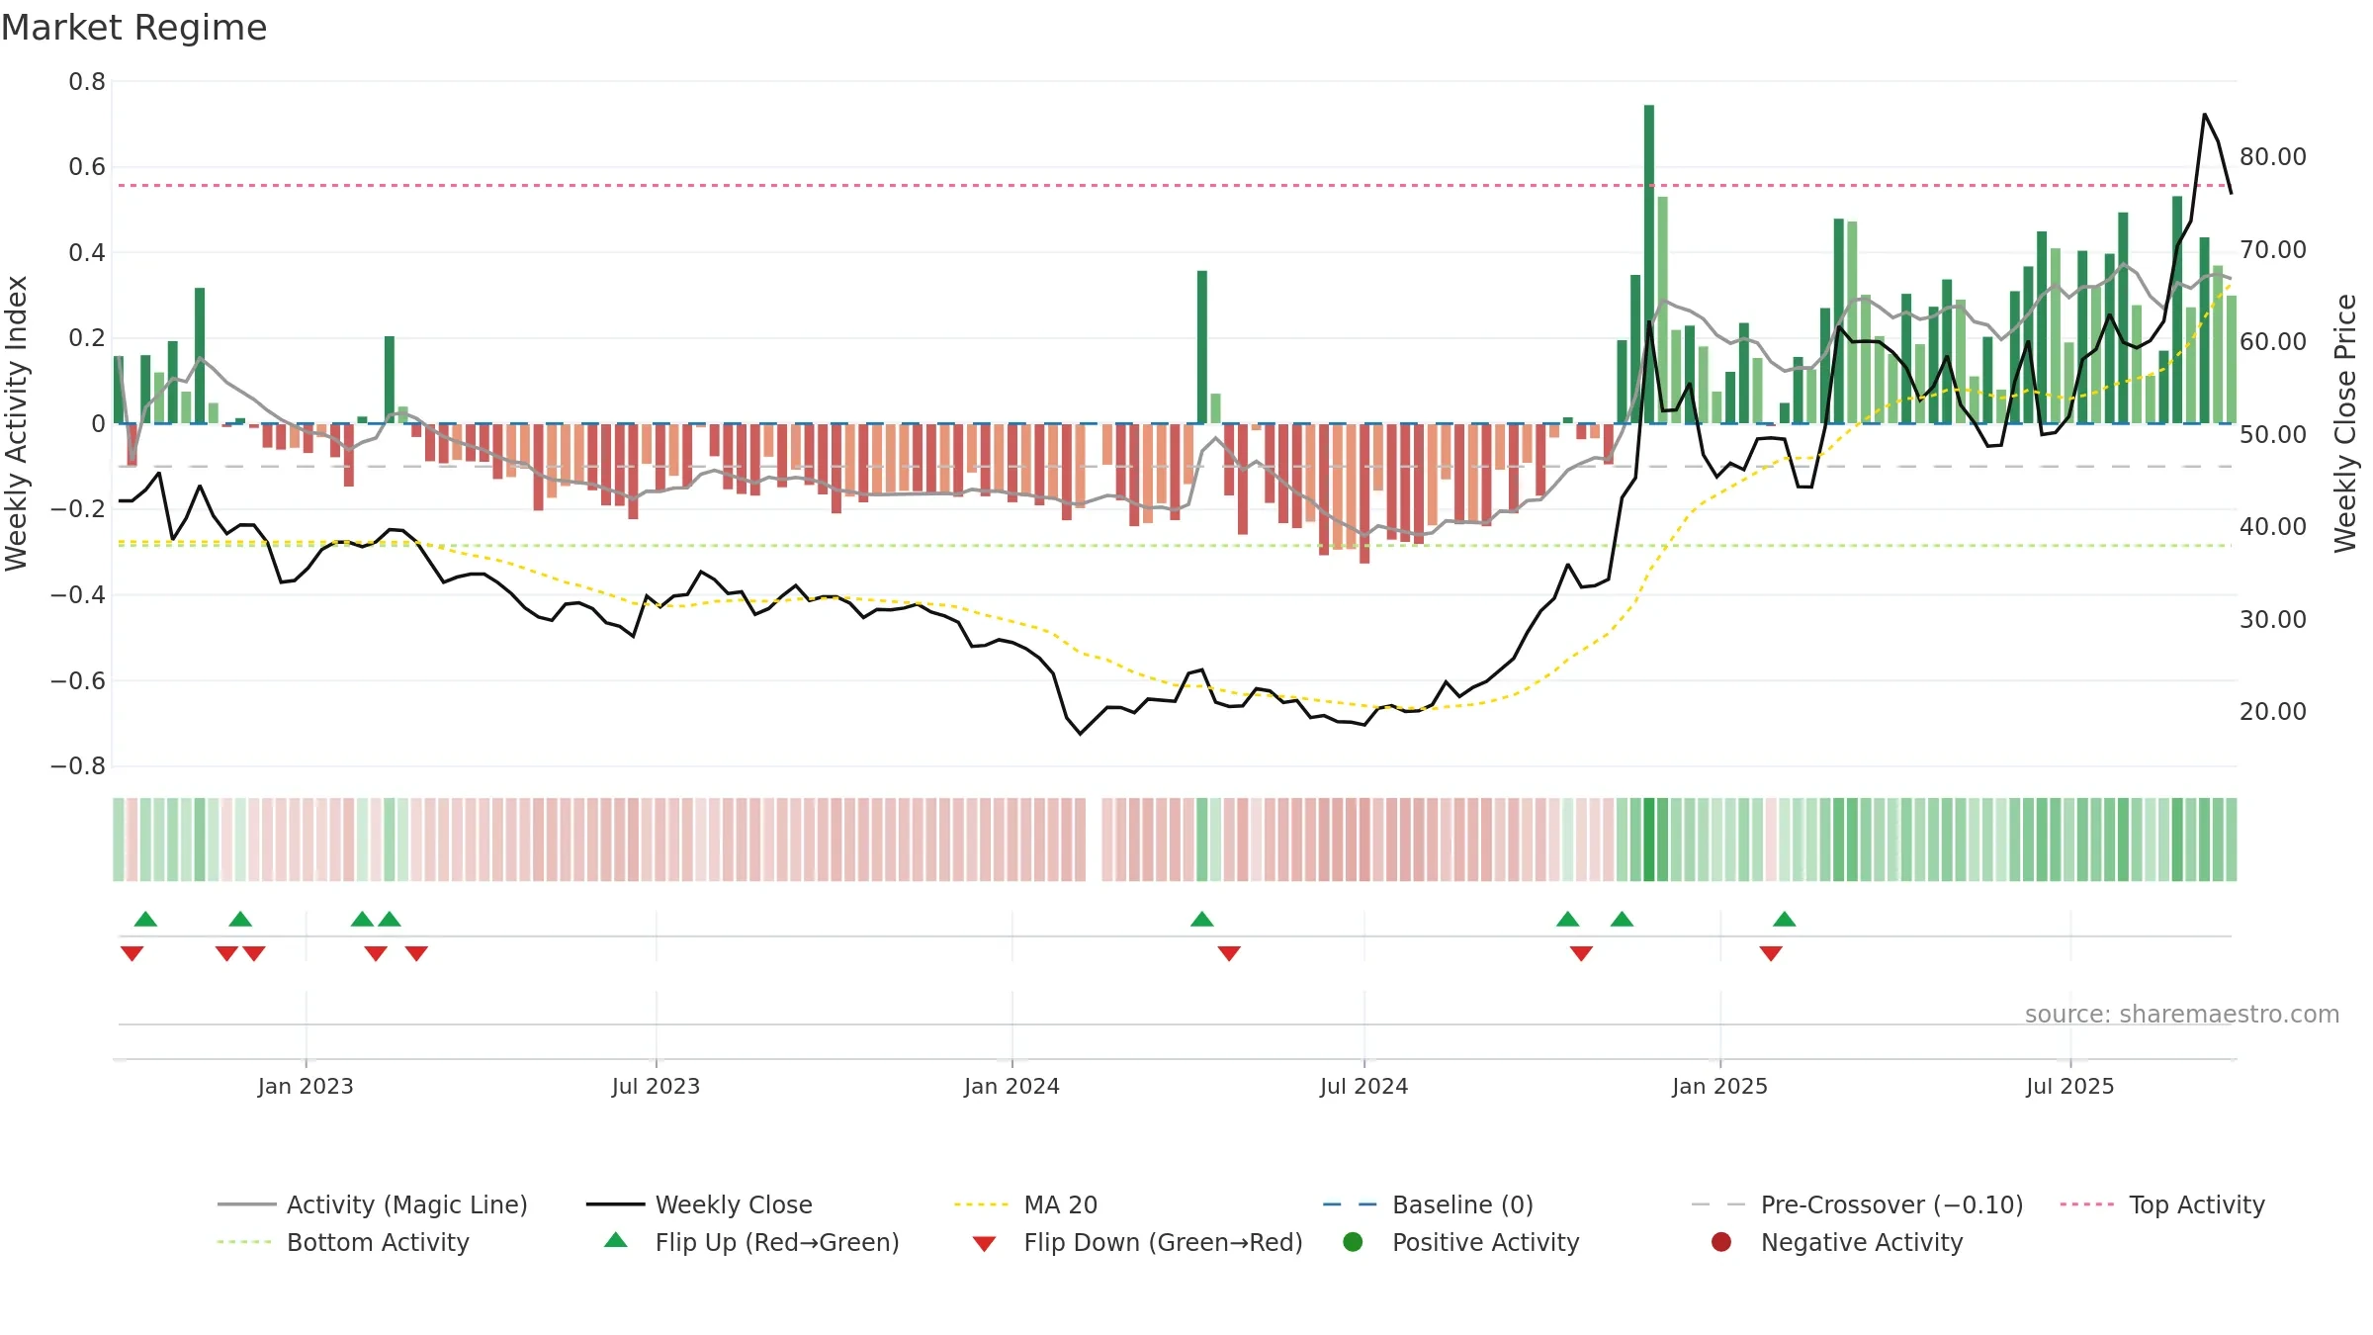
Task: Click the Jan 2025 x-axis label
Action: coord(1719,1086)
